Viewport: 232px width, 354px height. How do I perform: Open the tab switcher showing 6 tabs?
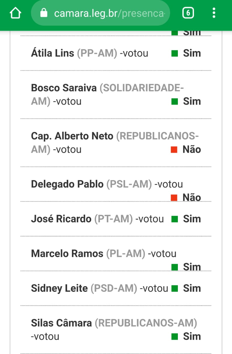188,13
